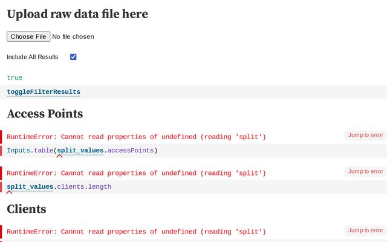Click split_values reference inside Inputs.table code

(80, 150)
